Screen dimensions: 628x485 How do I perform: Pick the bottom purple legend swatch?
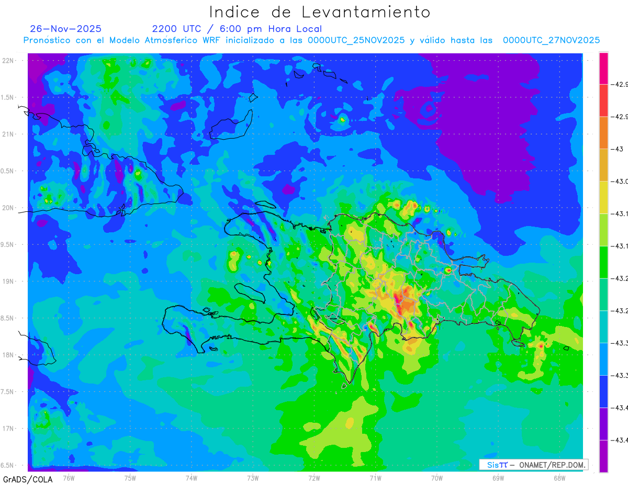click(603, 456)
